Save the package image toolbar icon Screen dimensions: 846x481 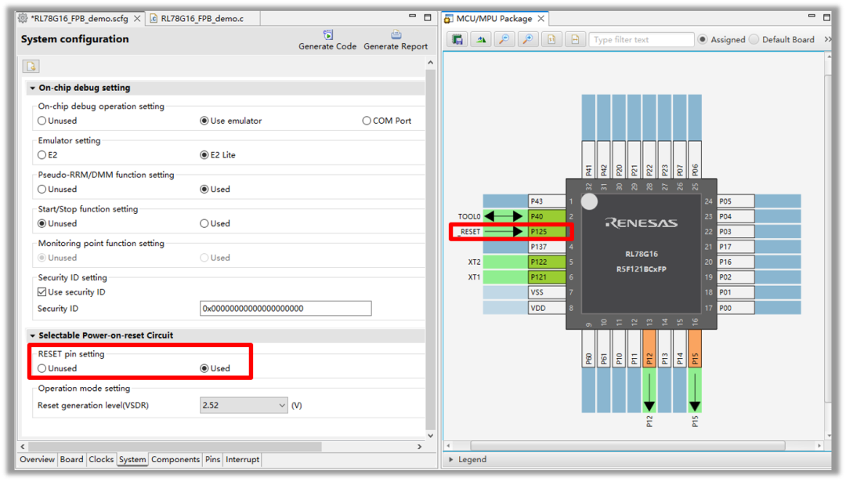click(457, 39)
